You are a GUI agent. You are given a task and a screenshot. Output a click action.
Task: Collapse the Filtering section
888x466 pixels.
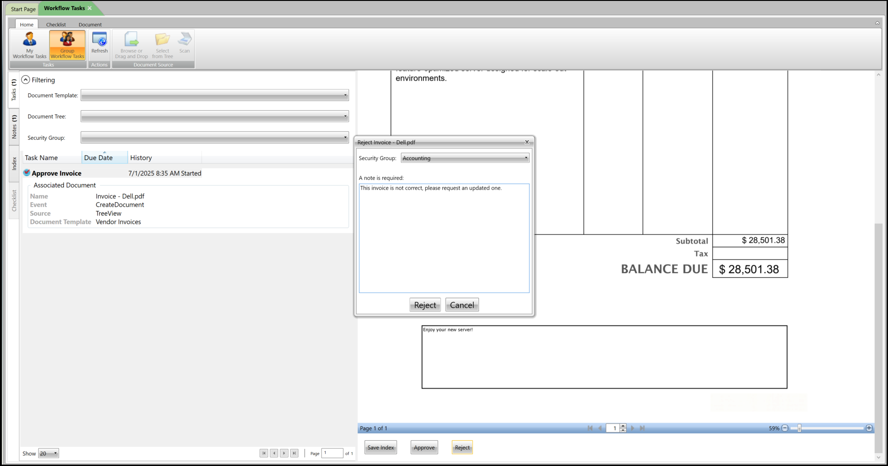click(x=26, y=80)
